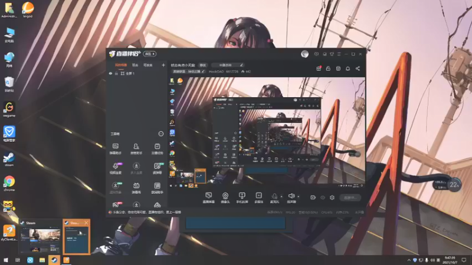Open the car-shaped tool in bottom toolbox row

coord(157,205)
